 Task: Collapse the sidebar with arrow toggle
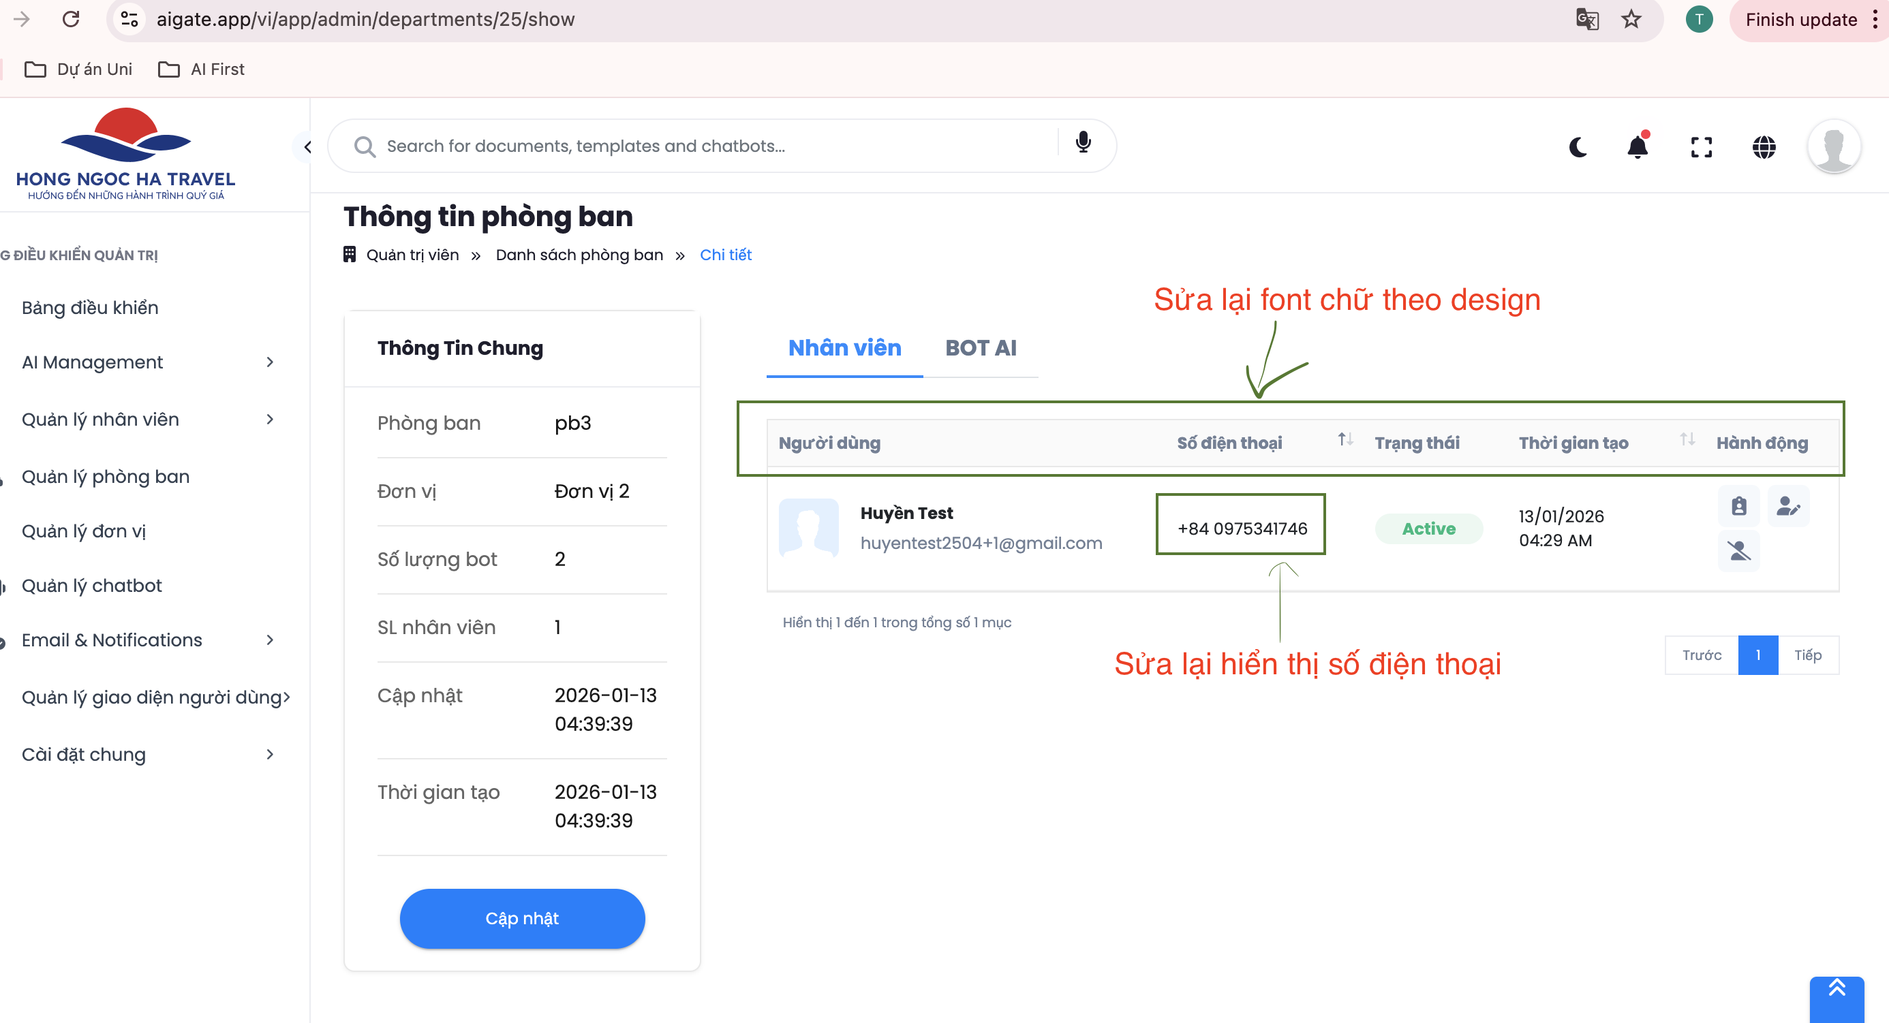point(307,146)
